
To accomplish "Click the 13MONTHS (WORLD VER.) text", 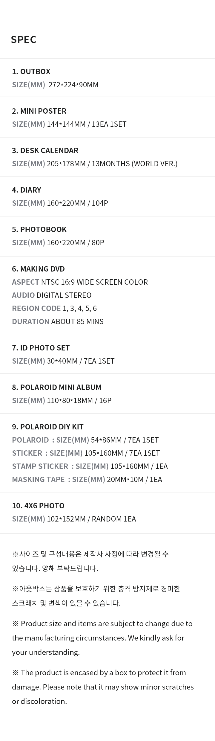I will pos(135,164).
